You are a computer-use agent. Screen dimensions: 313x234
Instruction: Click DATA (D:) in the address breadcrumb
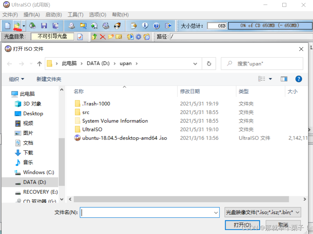pos(98,63)
